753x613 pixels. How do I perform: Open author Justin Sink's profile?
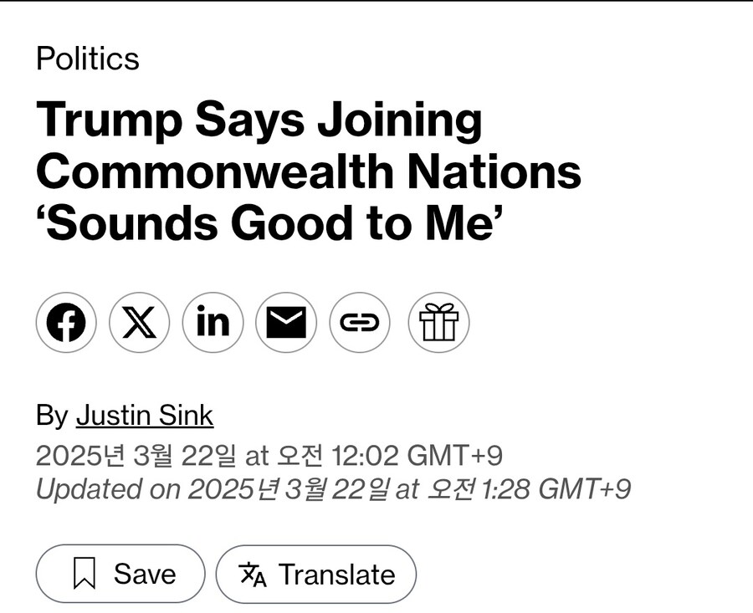pyautogui.click(x=144, y=416)
